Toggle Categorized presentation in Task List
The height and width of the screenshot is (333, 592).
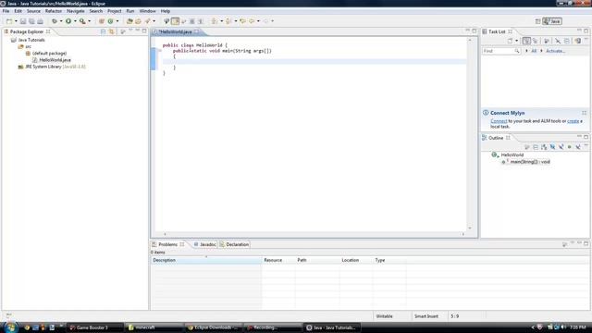point(526,41)
